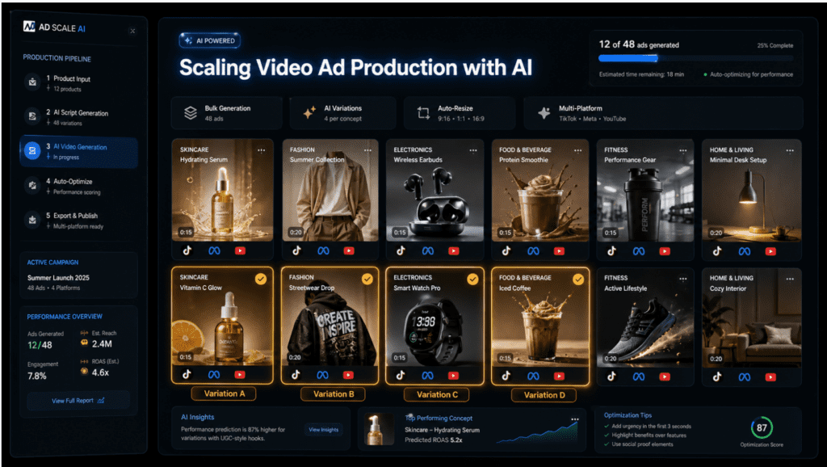Click the predicted ROAS trend chart
Screen dimensions: 827x467
click(x=537, y=431)
